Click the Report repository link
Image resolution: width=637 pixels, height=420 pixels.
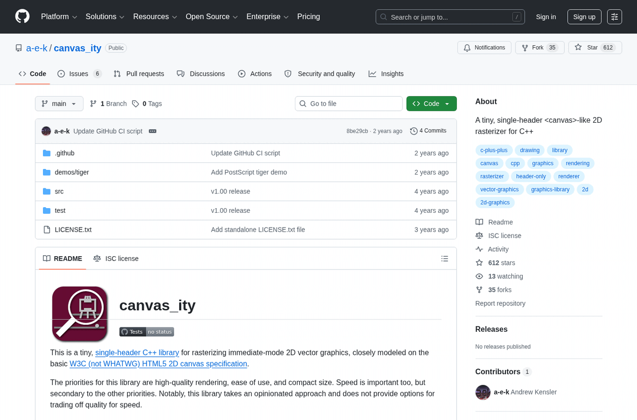[500, 303]
